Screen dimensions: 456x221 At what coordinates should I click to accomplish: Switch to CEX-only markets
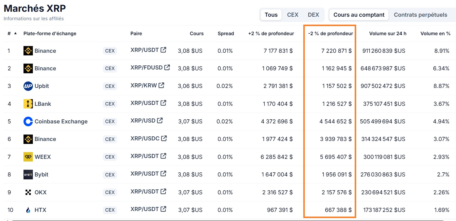coord(292,14)
